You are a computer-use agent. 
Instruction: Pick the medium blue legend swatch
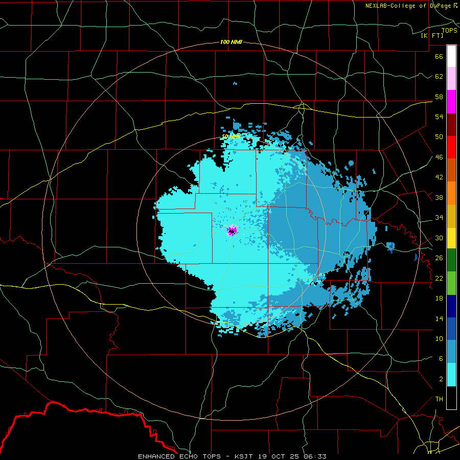click(451, 329)
